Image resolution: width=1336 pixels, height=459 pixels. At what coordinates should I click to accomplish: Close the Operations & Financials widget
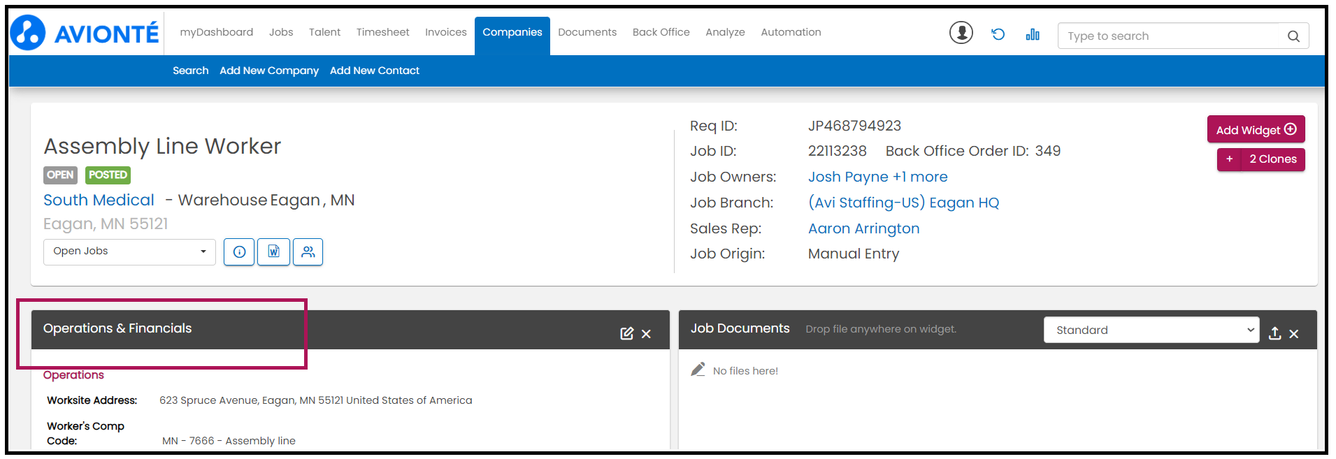[x=646, y=334]
